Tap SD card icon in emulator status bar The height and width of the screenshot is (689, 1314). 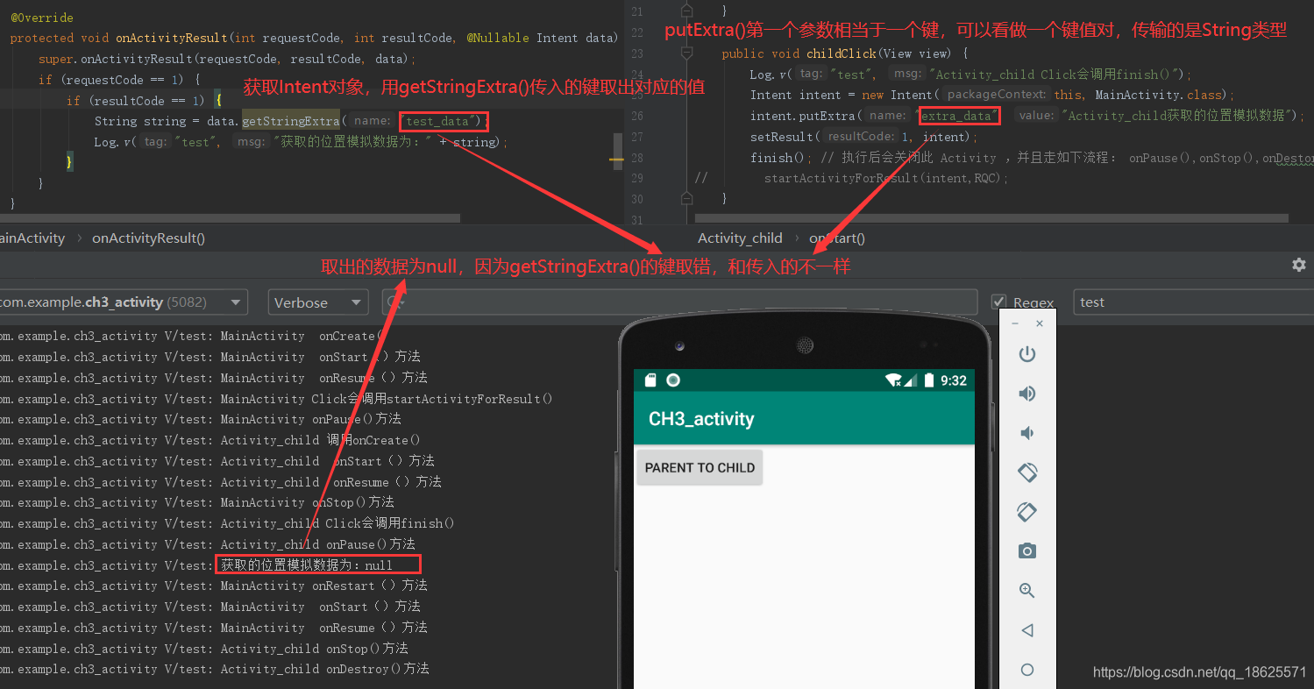(x=650, y=380)
